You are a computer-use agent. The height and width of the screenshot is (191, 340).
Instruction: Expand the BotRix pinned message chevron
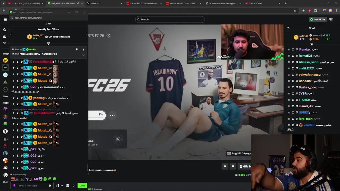coord(83,55)
